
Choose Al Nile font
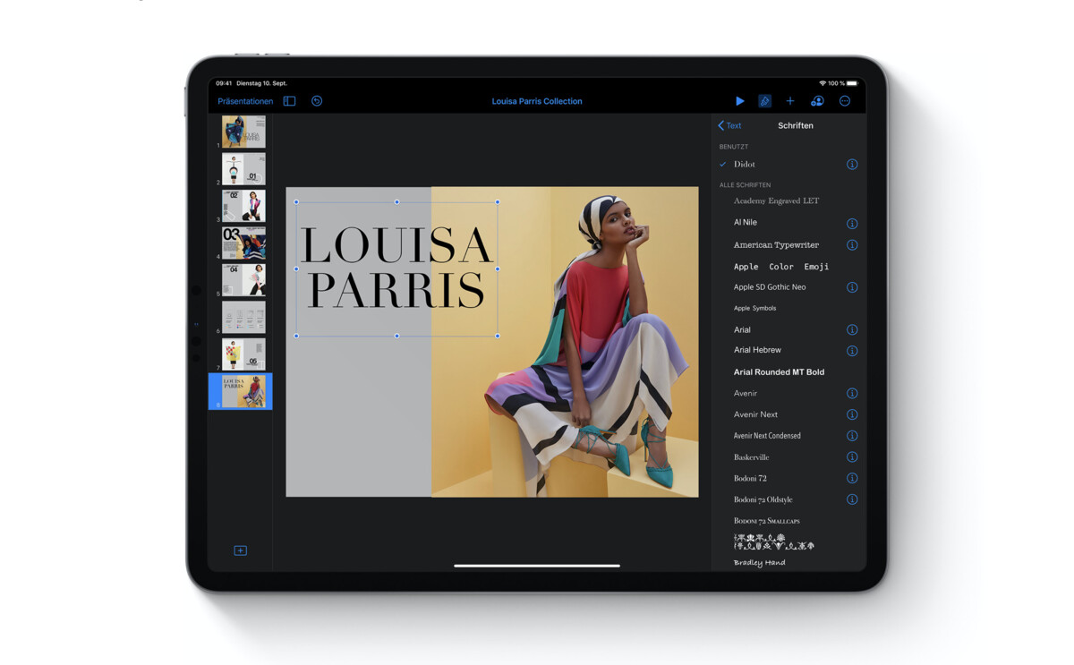746,222
